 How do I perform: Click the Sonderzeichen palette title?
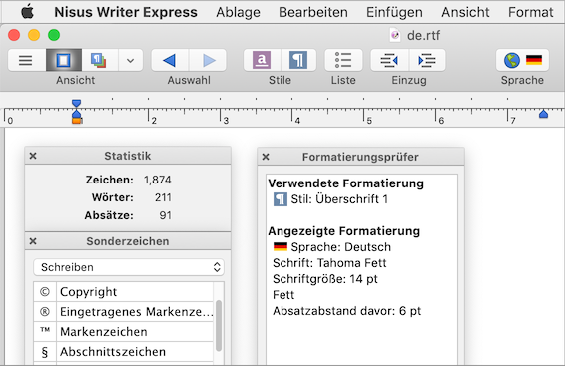pos(128,241)
